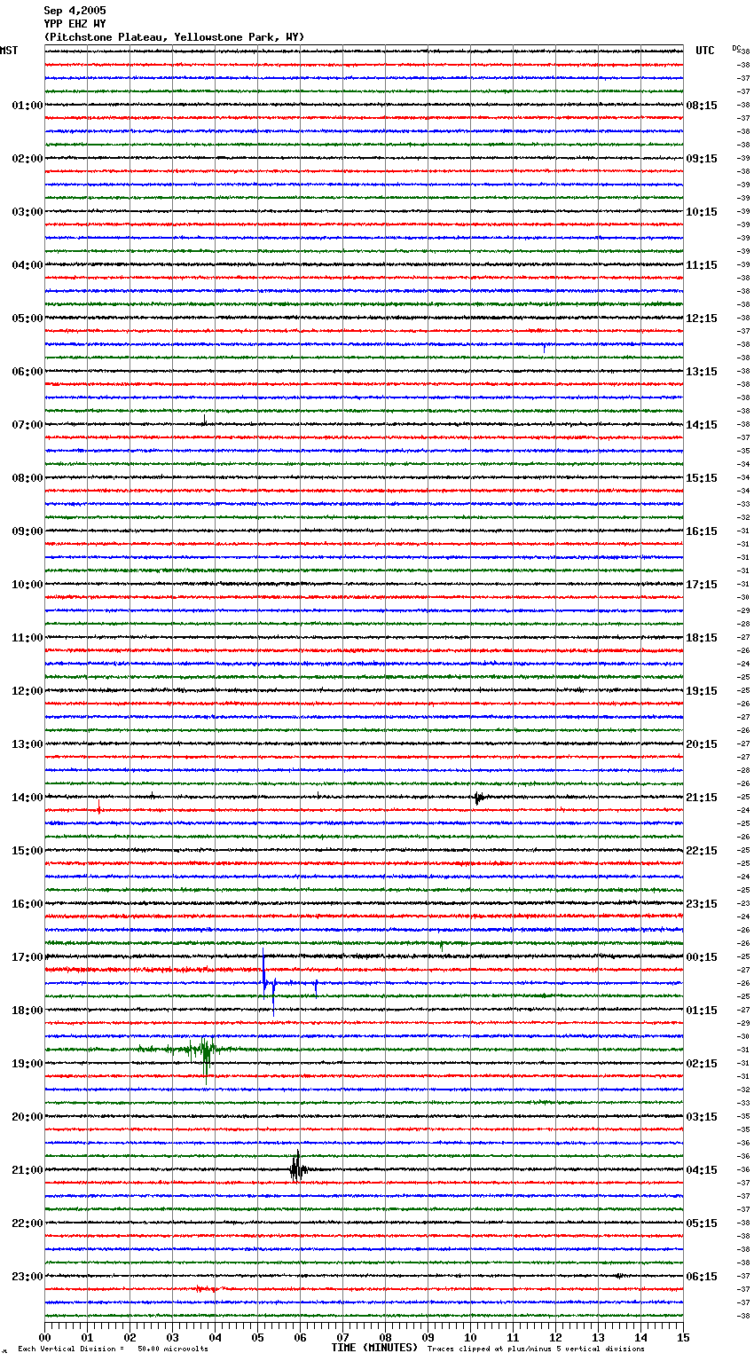754x1361 pixels.
Task: Select the 06:00 MST time label
Action: pyautogui.click(x=27, y=372)
